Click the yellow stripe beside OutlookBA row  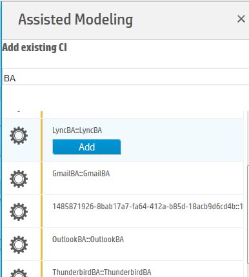(42, 244)
